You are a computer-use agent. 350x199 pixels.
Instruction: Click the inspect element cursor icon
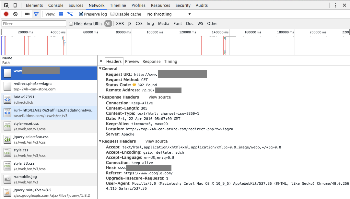click(6, 5)
